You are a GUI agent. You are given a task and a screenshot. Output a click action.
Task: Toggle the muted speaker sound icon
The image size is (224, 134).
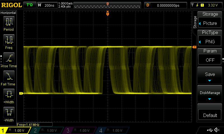point(217,130)
